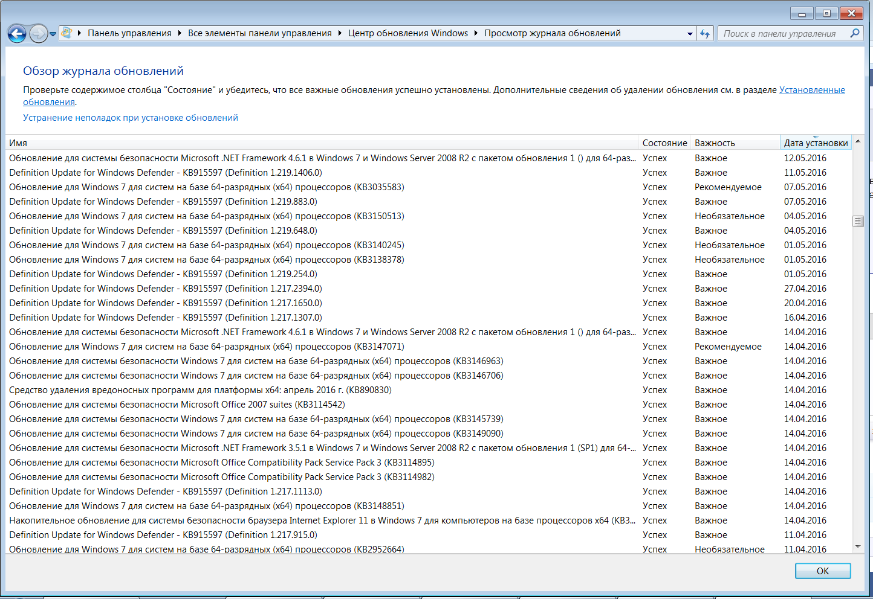
Task: Select Defender Definition 1.217.1113.0 row
Action: [x=429, y=492]
